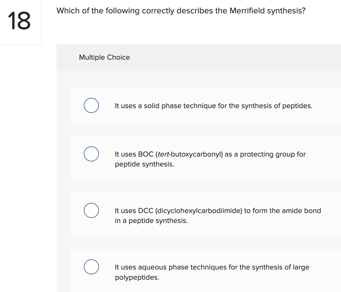Click the gray header bar above the answers

pyautogui.click(x=198, y=57)
